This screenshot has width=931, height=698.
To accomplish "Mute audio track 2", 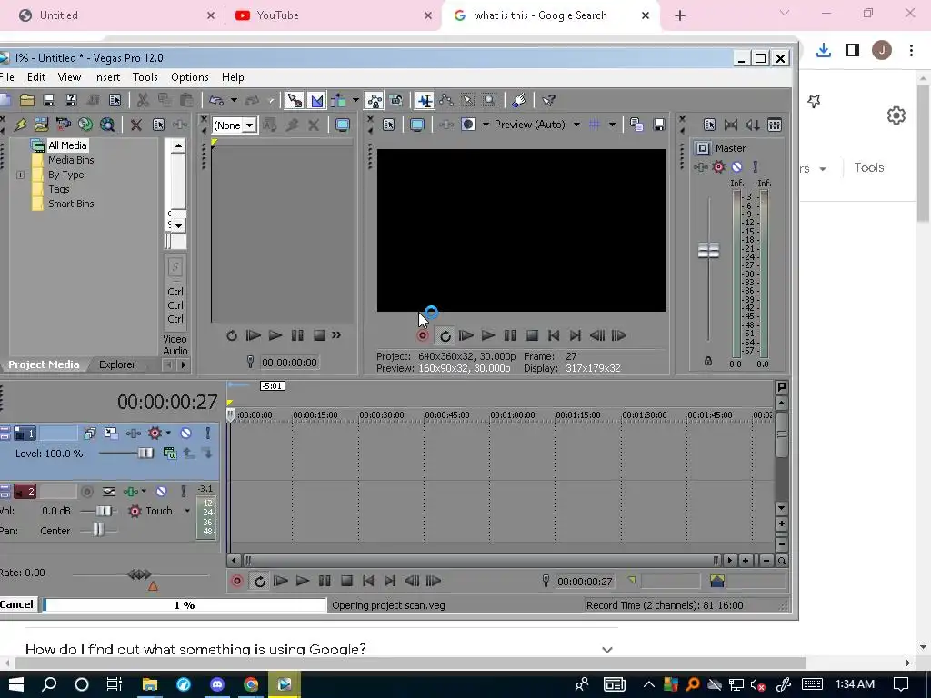I will 162,492.
